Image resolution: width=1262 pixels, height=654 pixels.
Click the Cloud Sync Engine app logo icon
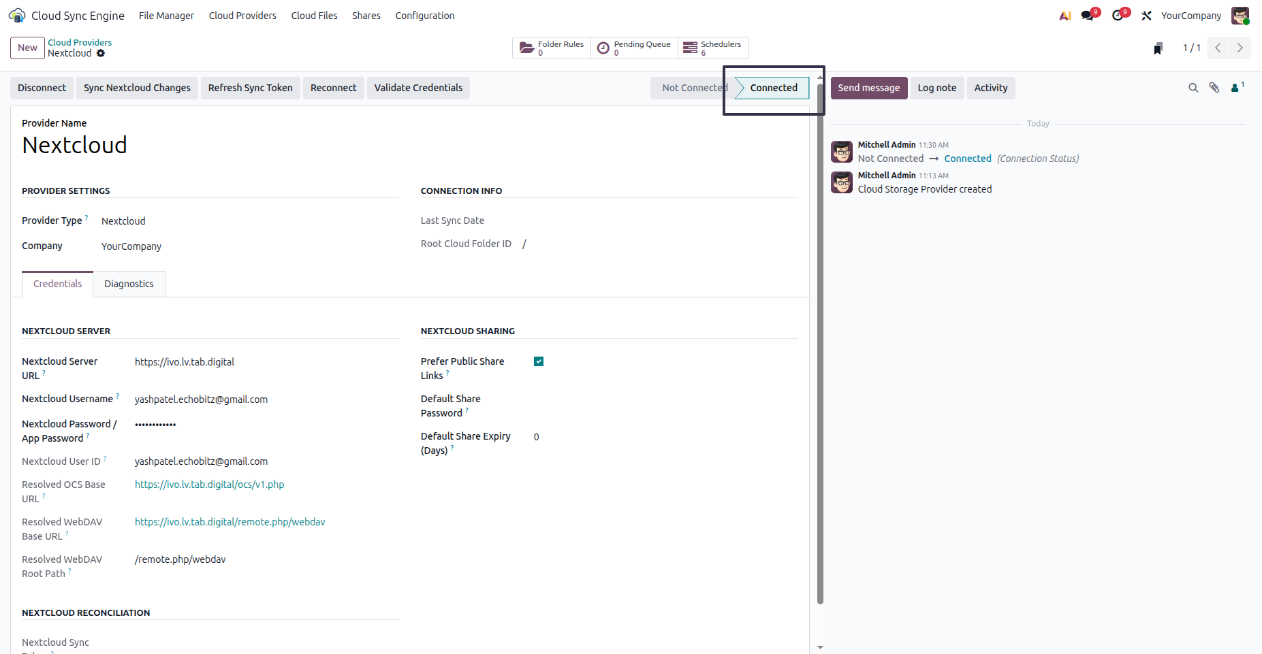17,15
